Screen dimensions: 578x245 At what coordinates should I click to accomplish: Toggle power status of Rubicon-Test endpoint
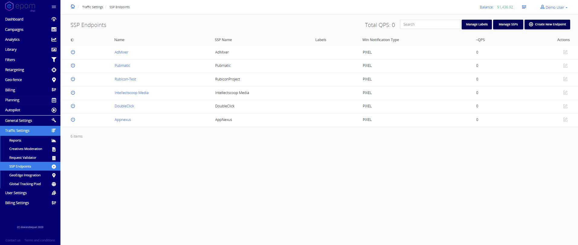73,79
